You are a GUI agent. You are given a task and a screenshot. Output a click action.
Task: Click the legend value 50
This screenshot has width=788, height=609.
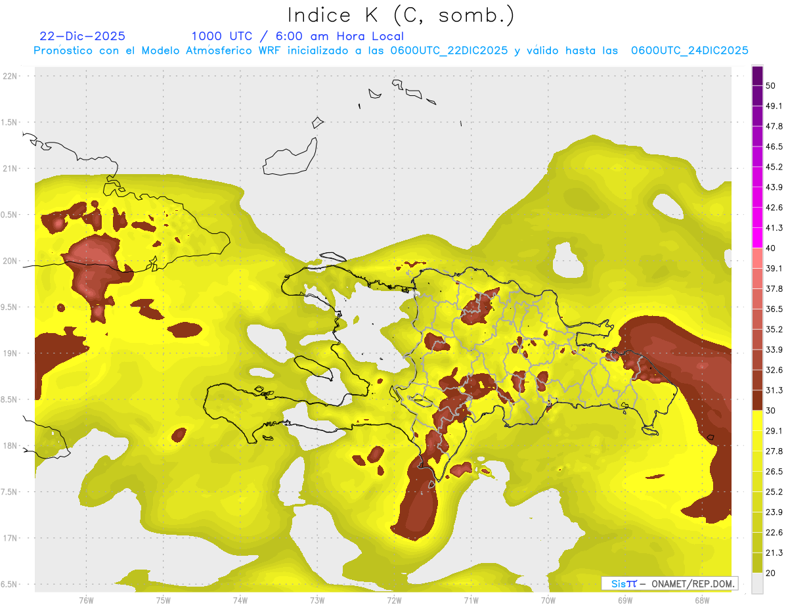pyautogui.click(x=771, y=85)
